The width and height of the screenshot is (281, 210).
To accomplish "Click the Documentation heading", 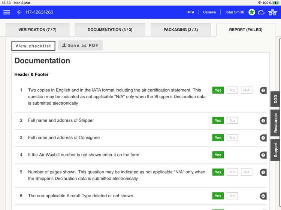I will click(42, 61).
